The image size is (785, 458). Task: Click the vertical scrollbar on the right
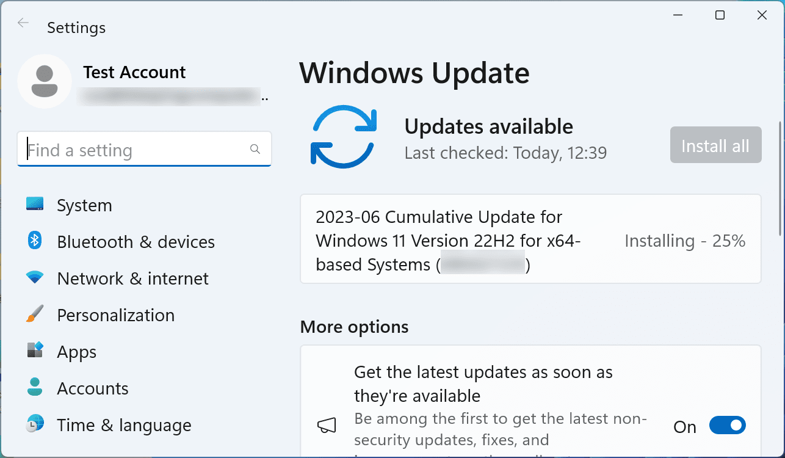click(x=780, y=177)
